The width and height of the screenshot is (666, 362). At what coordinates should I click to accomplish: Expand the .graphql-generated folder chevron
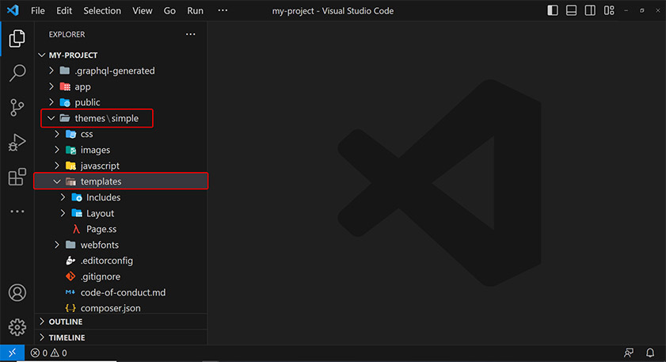pos(51,70)
